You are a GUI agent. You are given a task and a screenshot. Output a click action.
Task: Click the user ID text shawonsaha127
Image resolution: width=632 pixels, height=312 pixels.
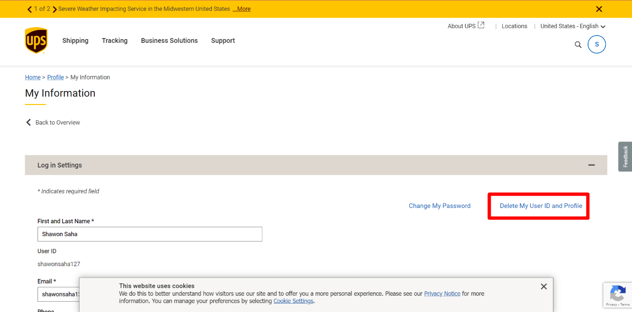click(59, 264)
